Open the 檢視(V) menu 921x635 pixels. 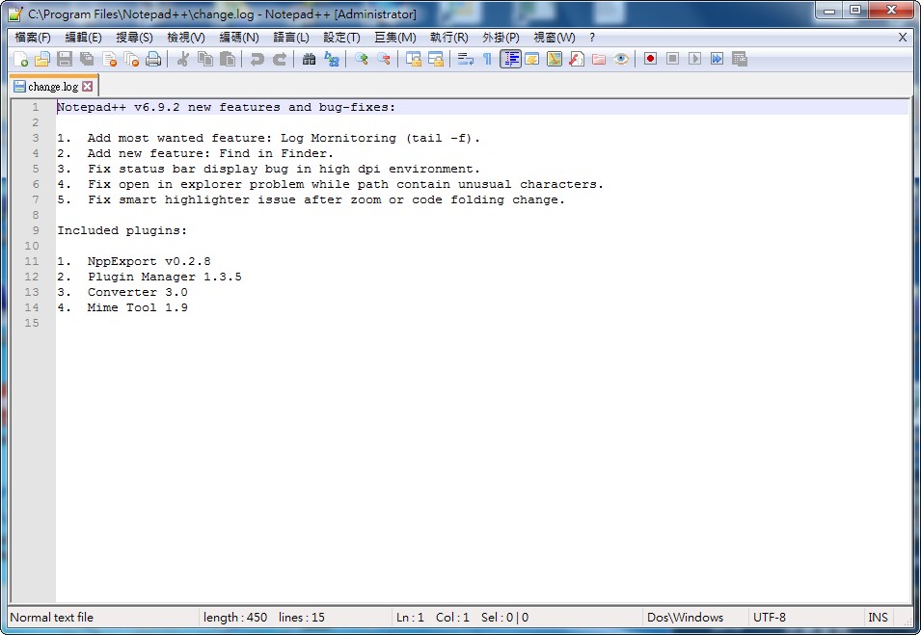click(185, 38)
